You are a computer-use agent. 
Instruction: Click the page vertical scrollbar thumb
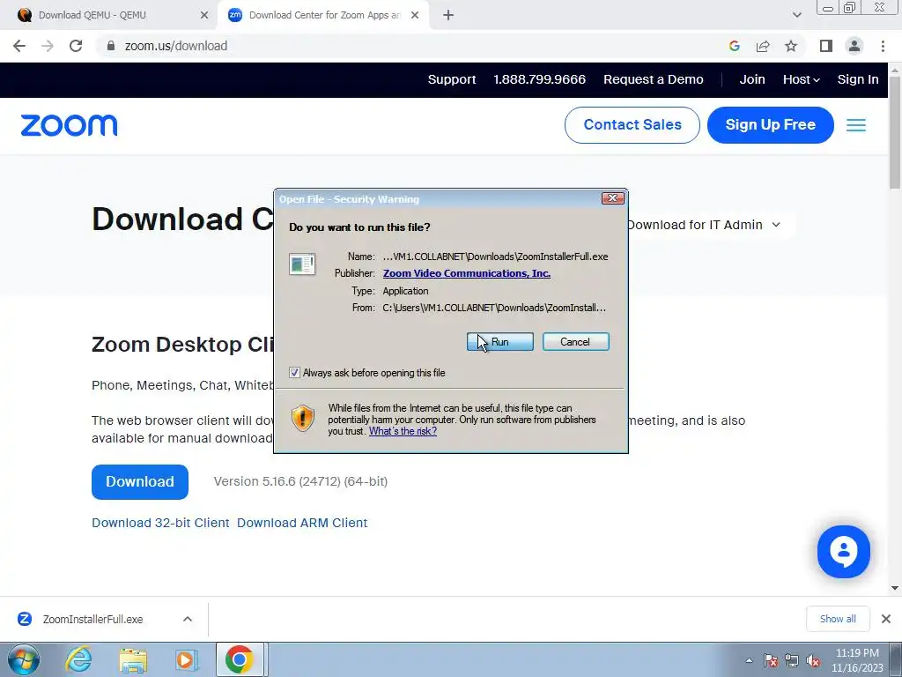(895, 132)
